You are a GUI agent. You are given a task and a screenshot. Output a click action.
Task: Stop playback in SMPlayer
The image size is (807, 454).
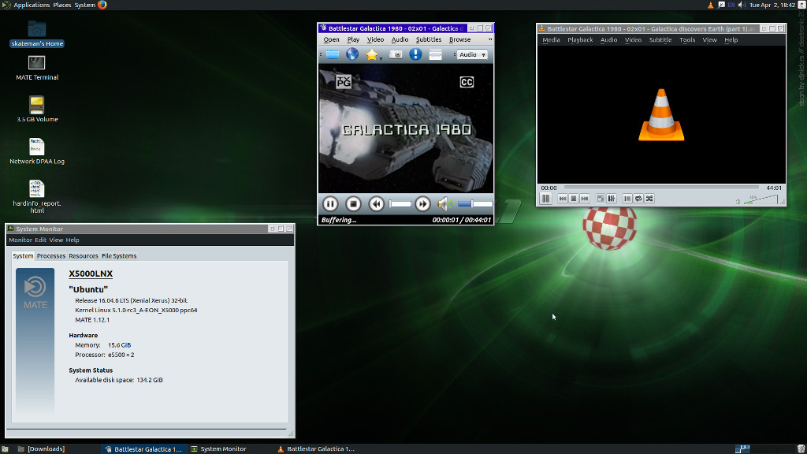coord(353,204)
